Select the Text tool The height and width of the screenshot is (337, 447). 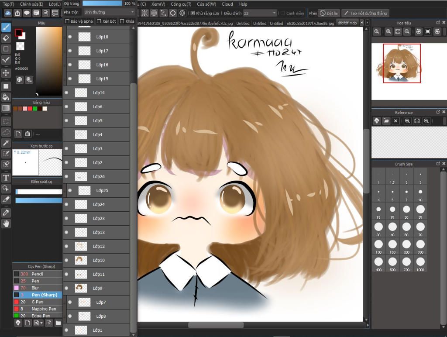(6, 178)
